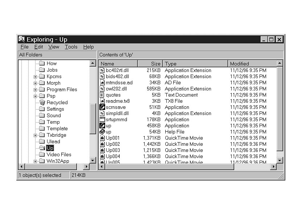Click the quotes text document icon
The width and height of the screenshot is (290, 217).
point(102,95)
